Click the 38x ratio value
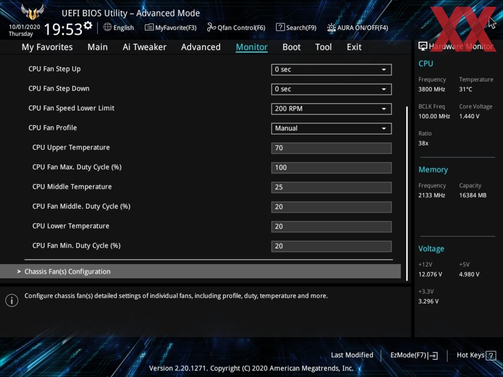 423,143
